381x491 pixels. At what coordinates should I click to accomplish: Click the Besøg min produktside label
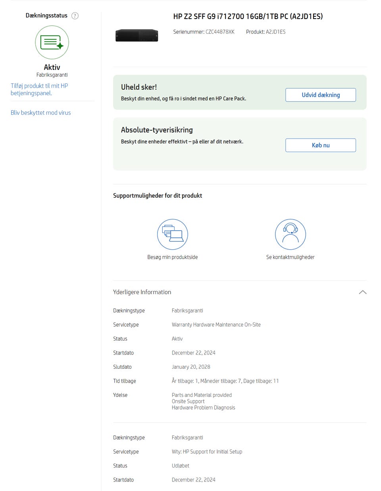[x=172, y=257]
